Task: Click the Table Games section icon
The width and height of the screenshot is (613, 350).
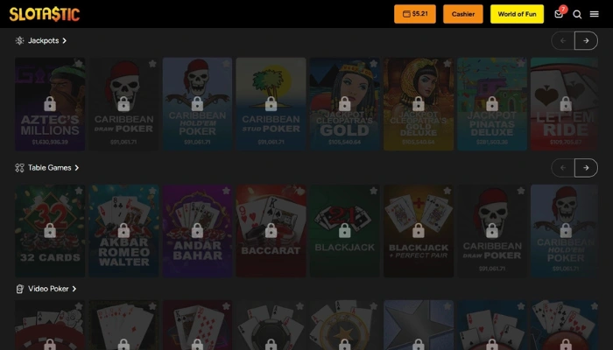Action: point(19,168)
